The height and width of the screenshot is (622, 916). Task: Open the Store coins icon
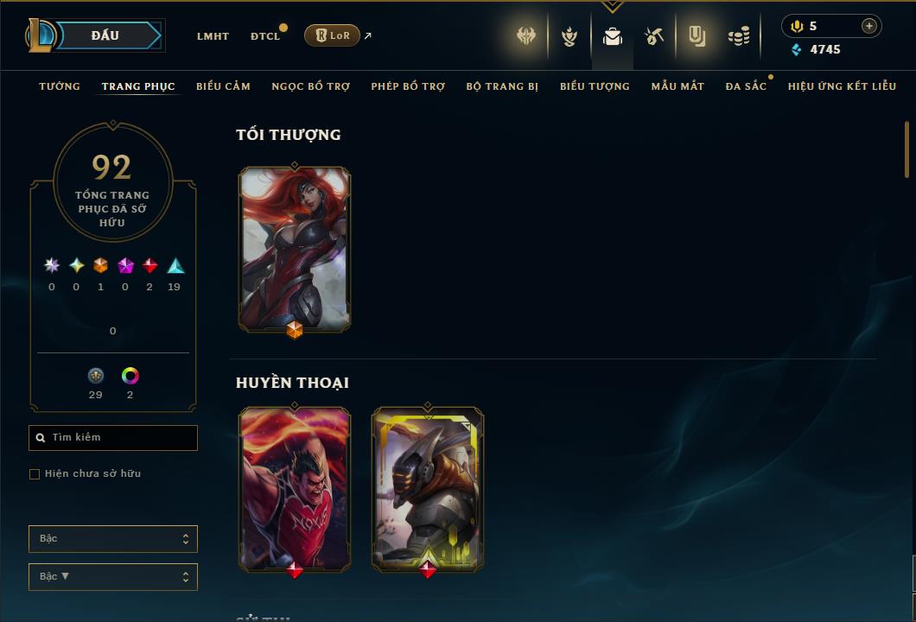[x=739, y=37]
